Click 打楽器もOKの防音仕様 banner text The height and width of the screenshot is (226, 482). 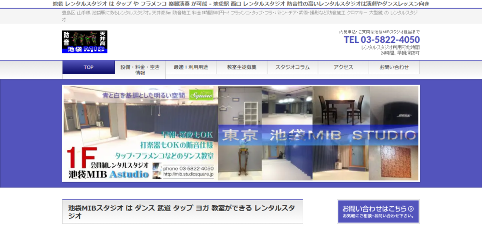click(x=176, y=145)
